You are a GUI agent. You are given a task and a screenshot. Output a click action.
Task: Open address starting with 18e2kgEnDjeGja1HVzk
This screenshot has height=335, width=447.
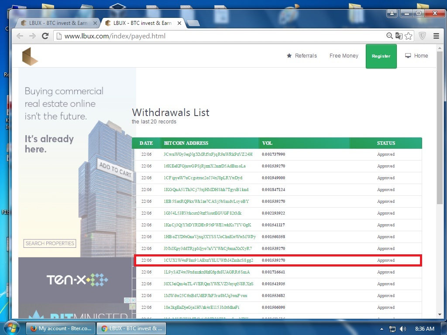pos(202,308)
